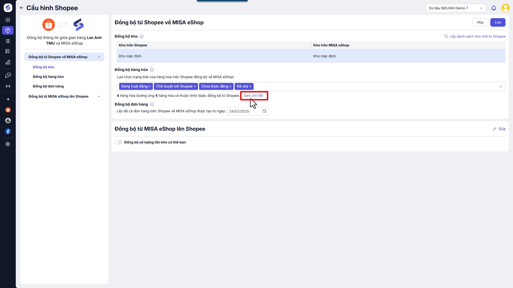Image resolution: width=513 pixels, height=288 pixels.
Task: Open Dư liêu NDLINH Demo 7 dropdown
Action: point(456,8)
